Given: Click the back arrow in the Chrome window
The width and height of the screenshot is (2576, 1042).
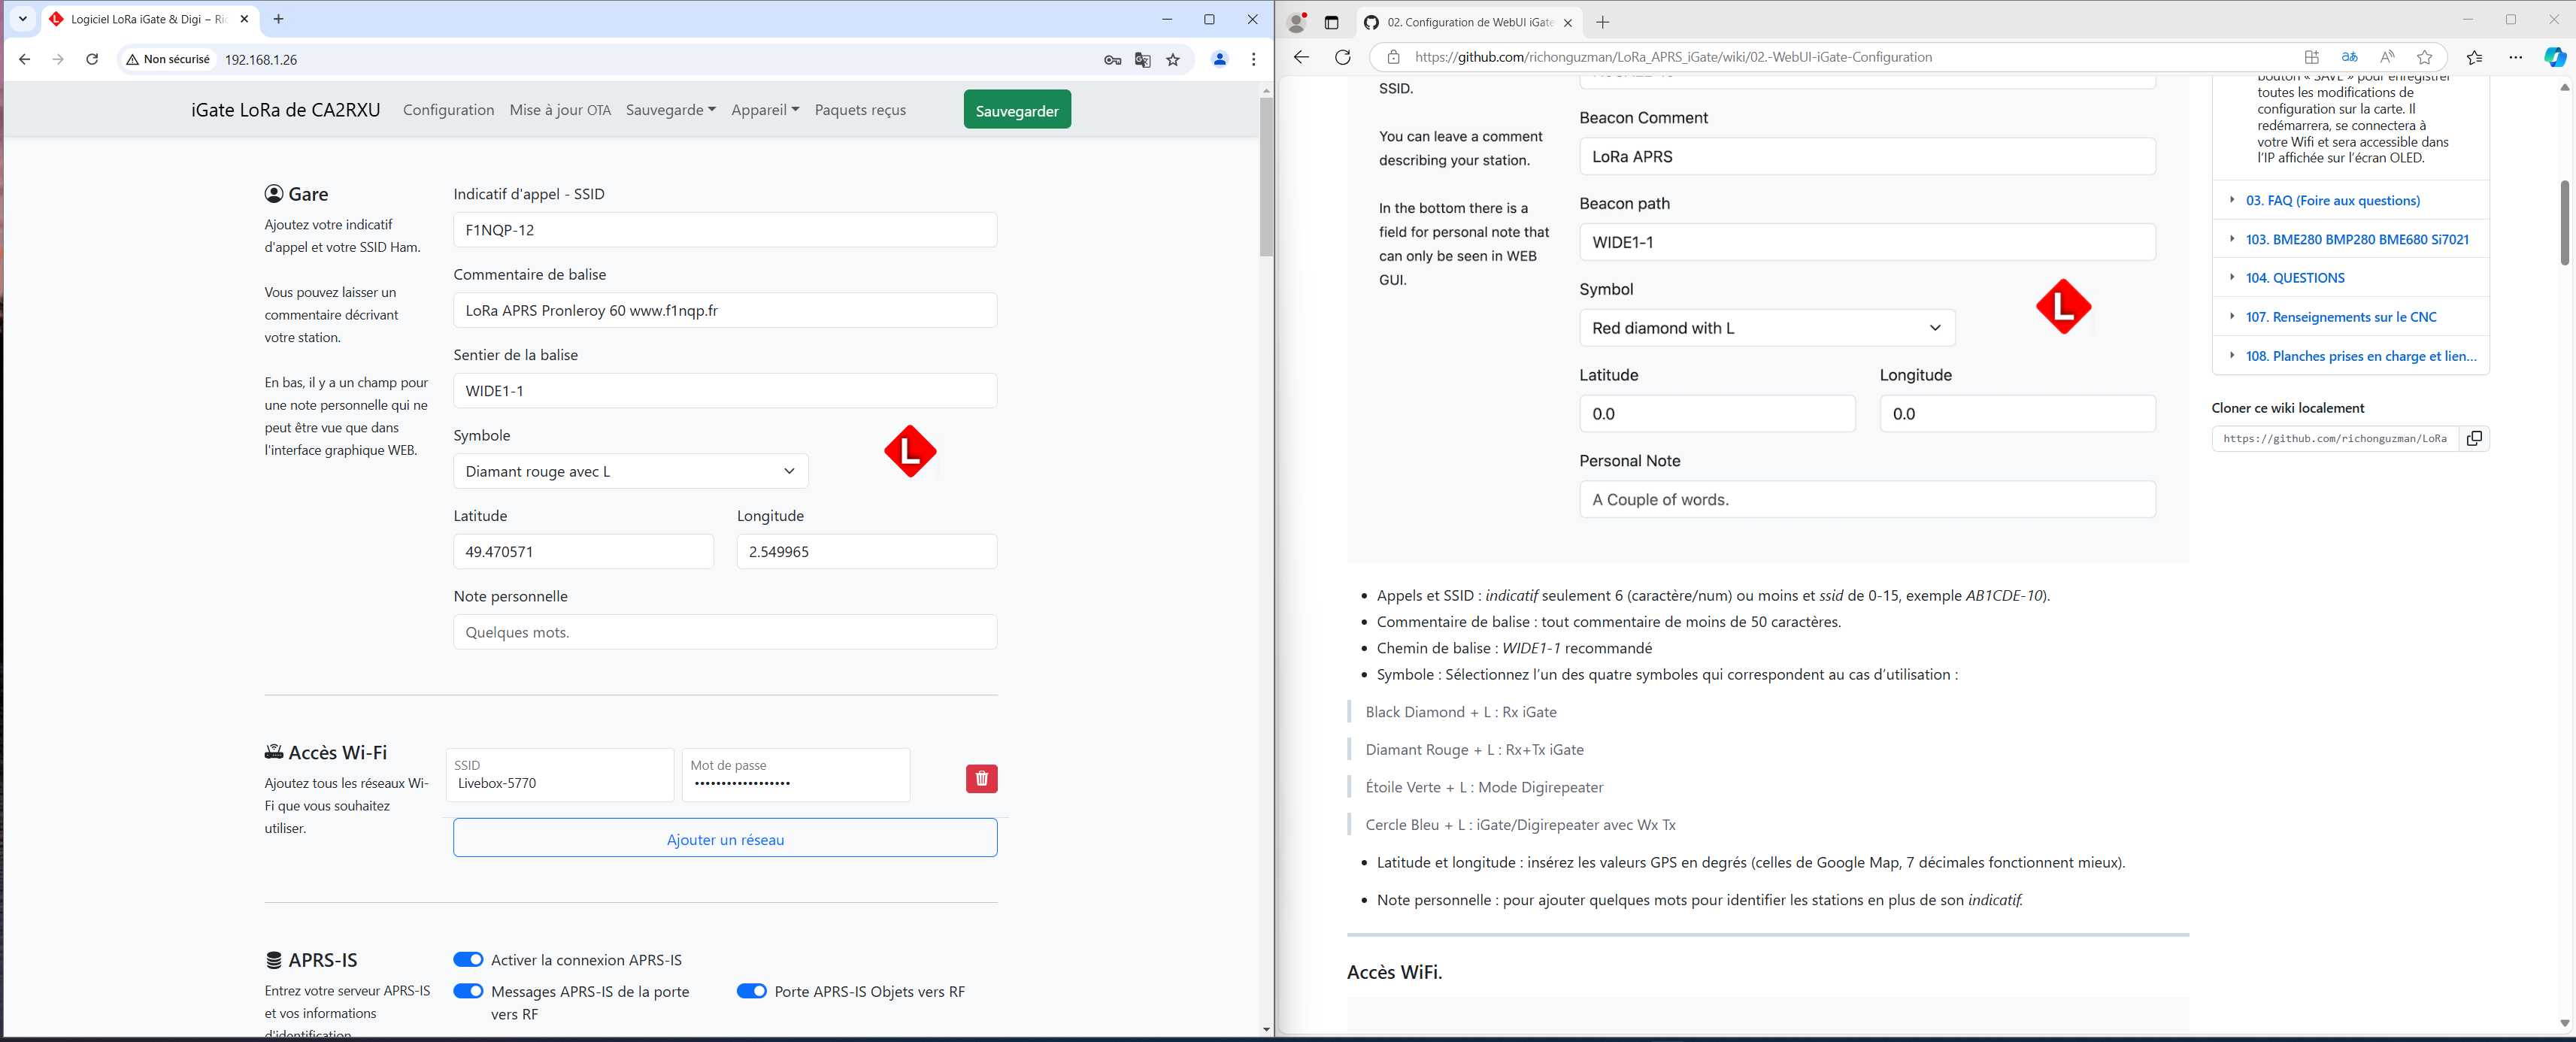Looking at the screenshot, I should coord(25,59).
